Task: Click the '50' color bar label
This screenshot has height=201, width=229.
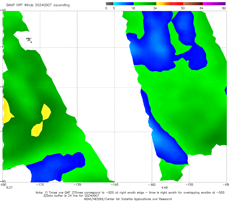Action: [x=183, y=8]
